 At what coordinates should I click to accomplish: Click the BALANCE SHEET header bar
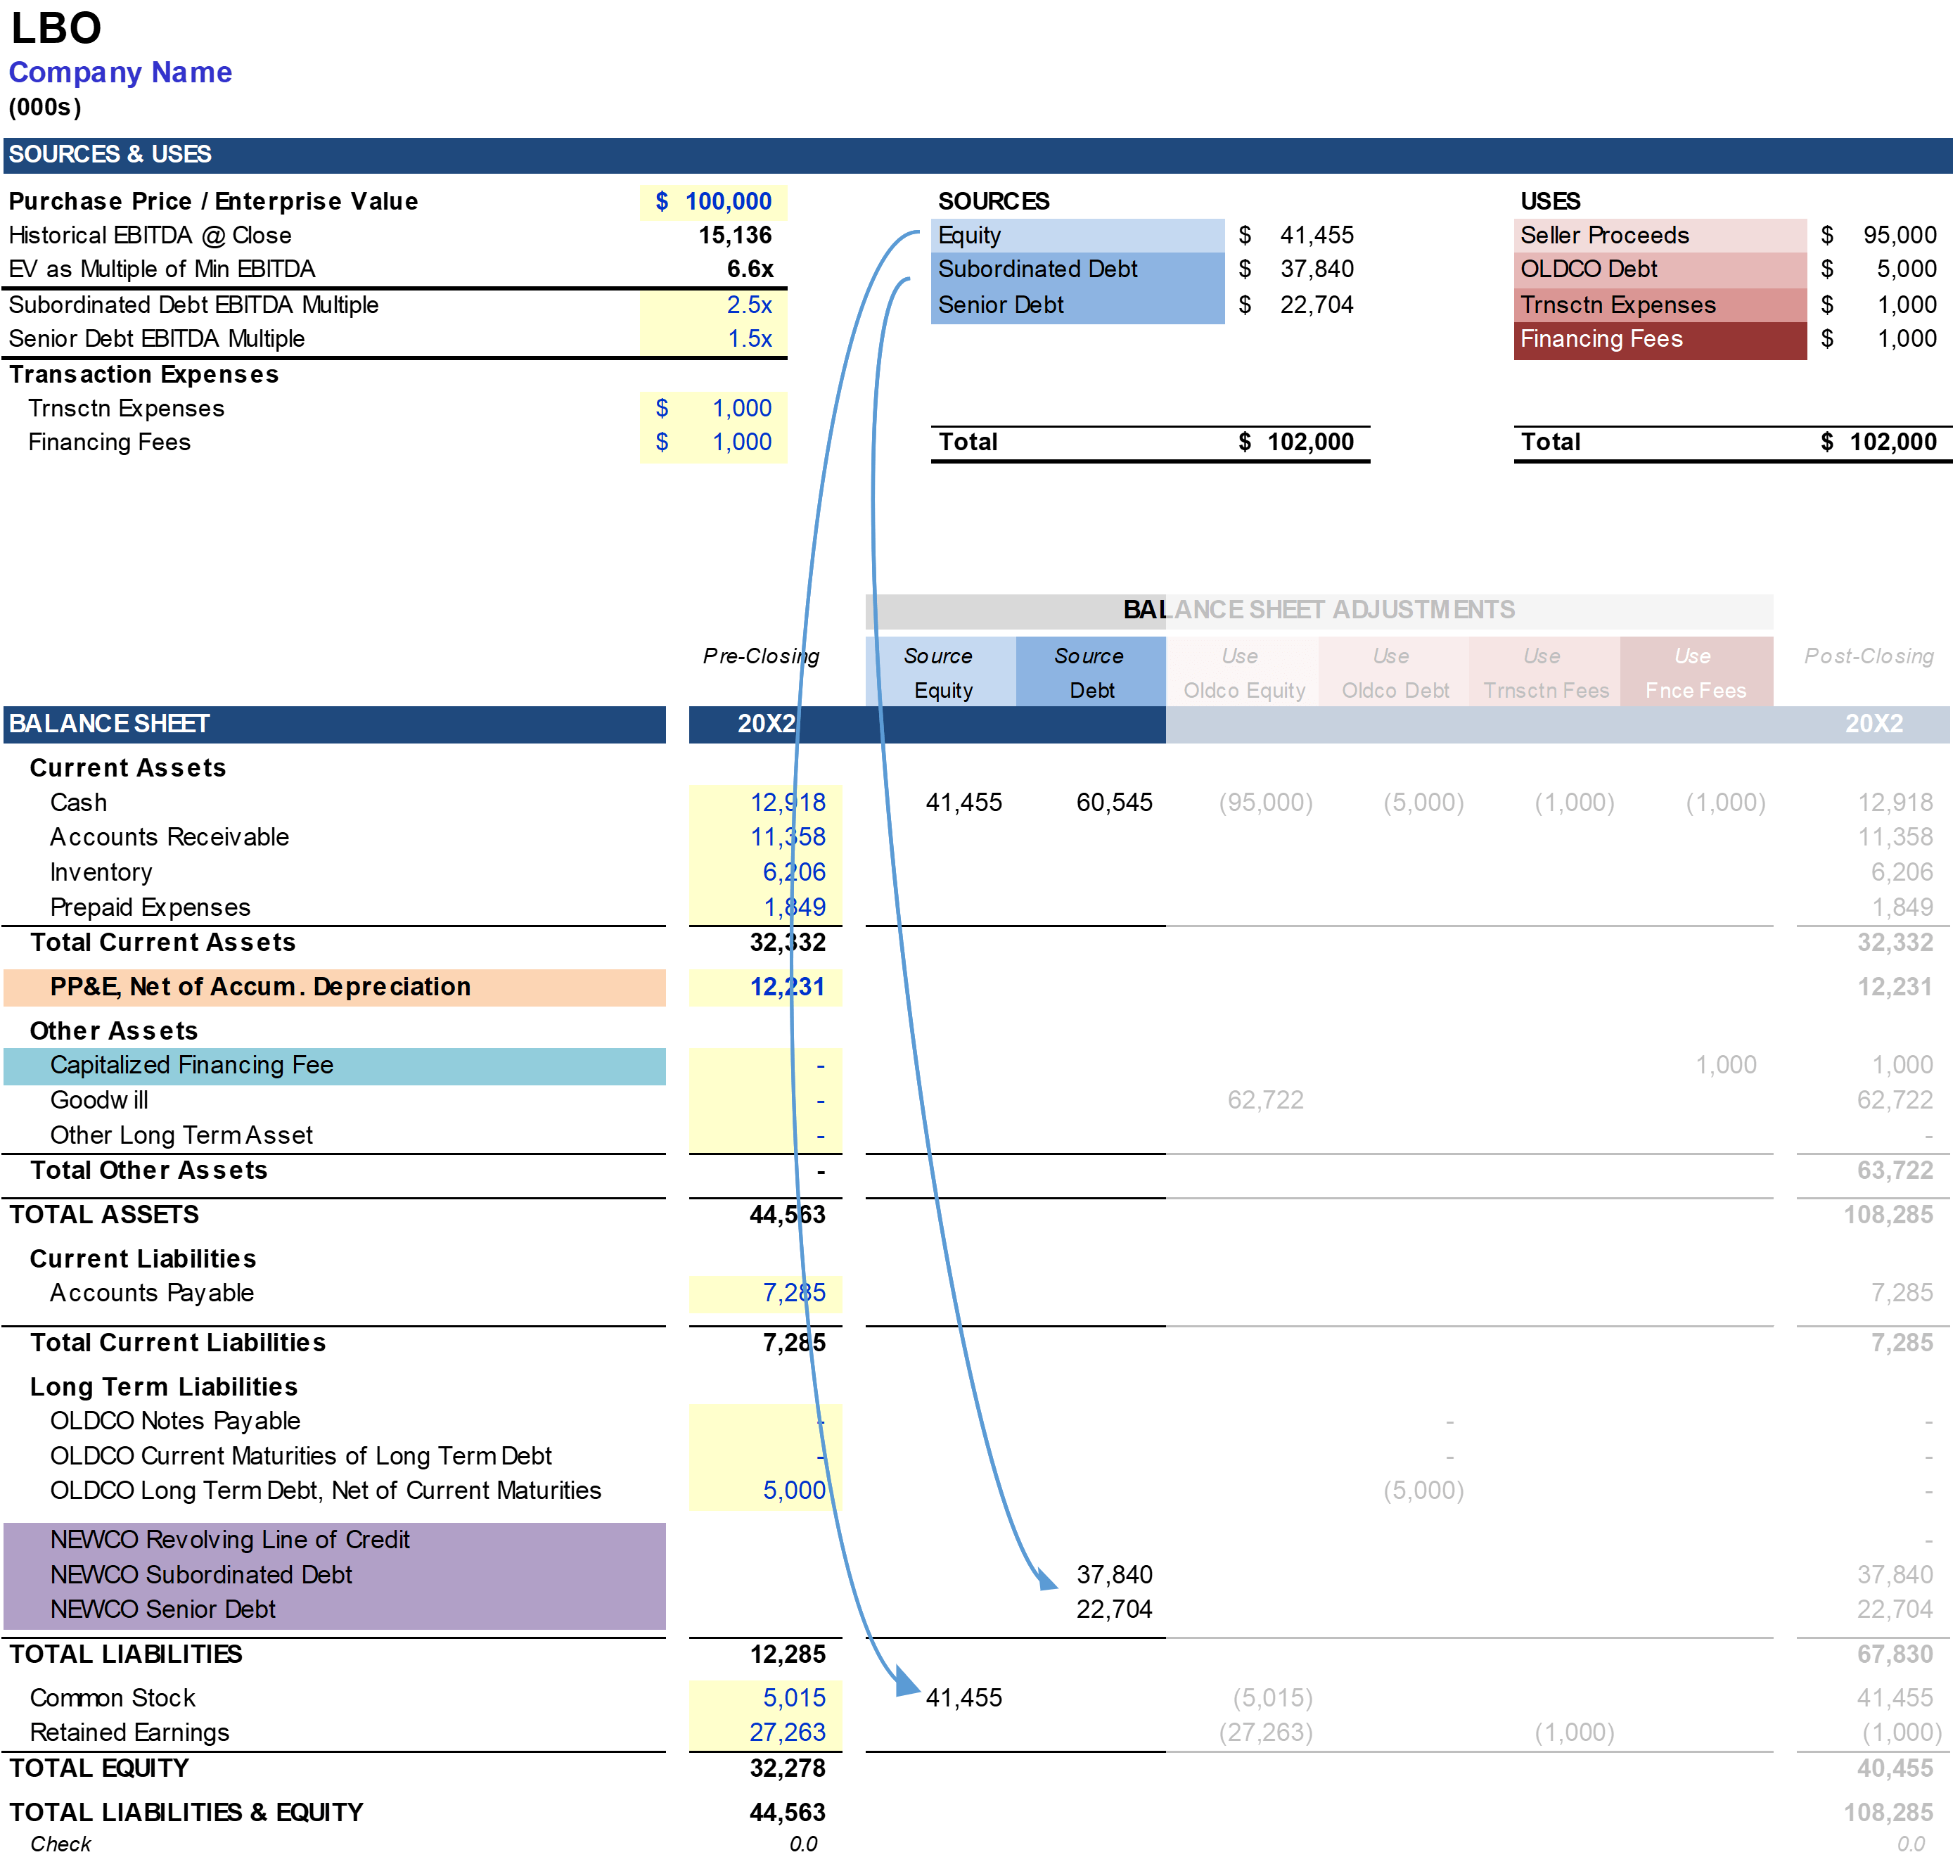tap(334, 724)
